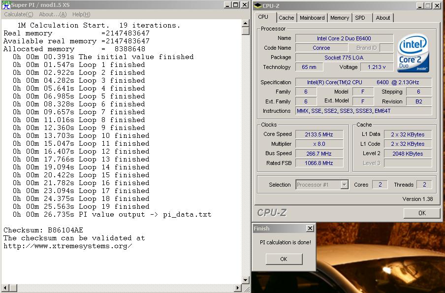Click Super PI horizontal scrollbar right arrow
This screenshot has height=293, width=445.
pos(238,288)
